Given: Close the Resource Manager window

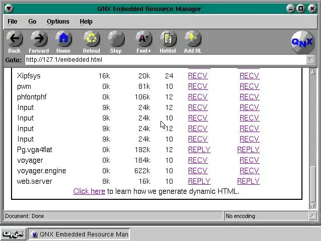Looking at the screenshot, I should (x=312, y=9).
